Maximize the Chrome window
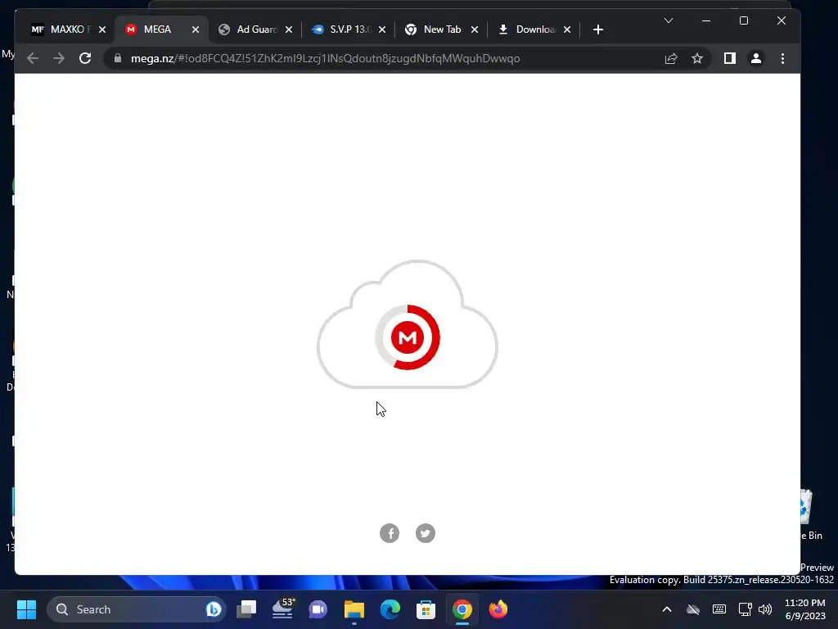The height and width of the screenshot is (629, 838). pos(743,20)
